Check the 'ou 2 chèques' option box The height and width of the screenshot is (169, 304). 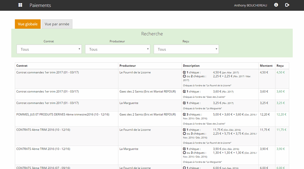pos(184,76)
